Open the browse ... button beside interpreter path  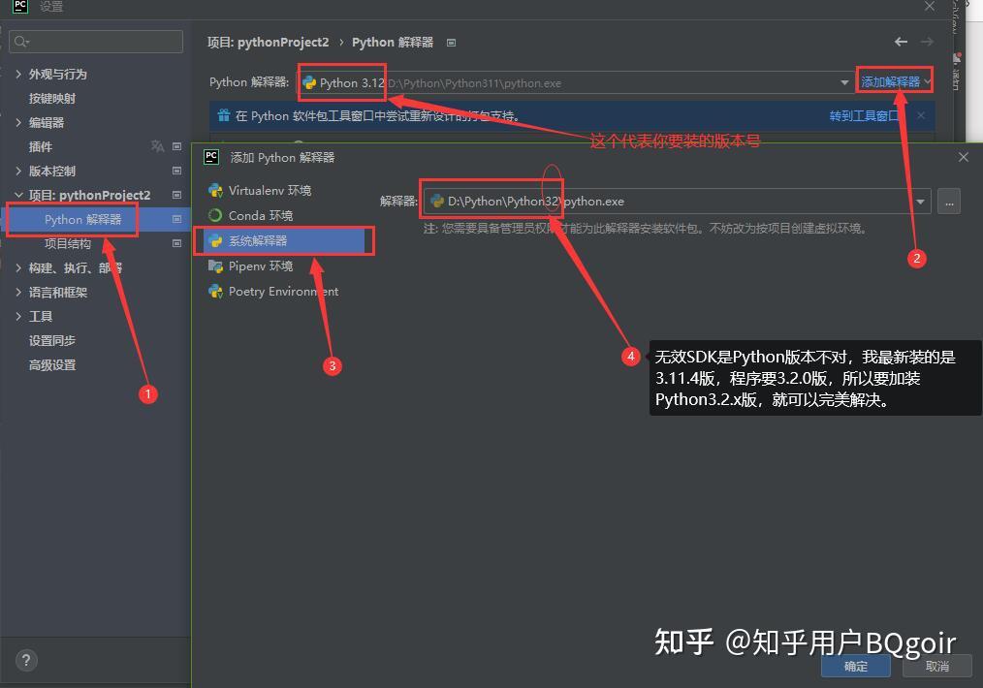948,201
